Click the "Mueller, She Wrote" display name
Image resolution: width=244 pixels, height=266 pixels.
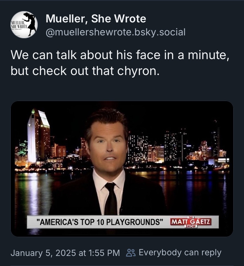click(96, 19)
